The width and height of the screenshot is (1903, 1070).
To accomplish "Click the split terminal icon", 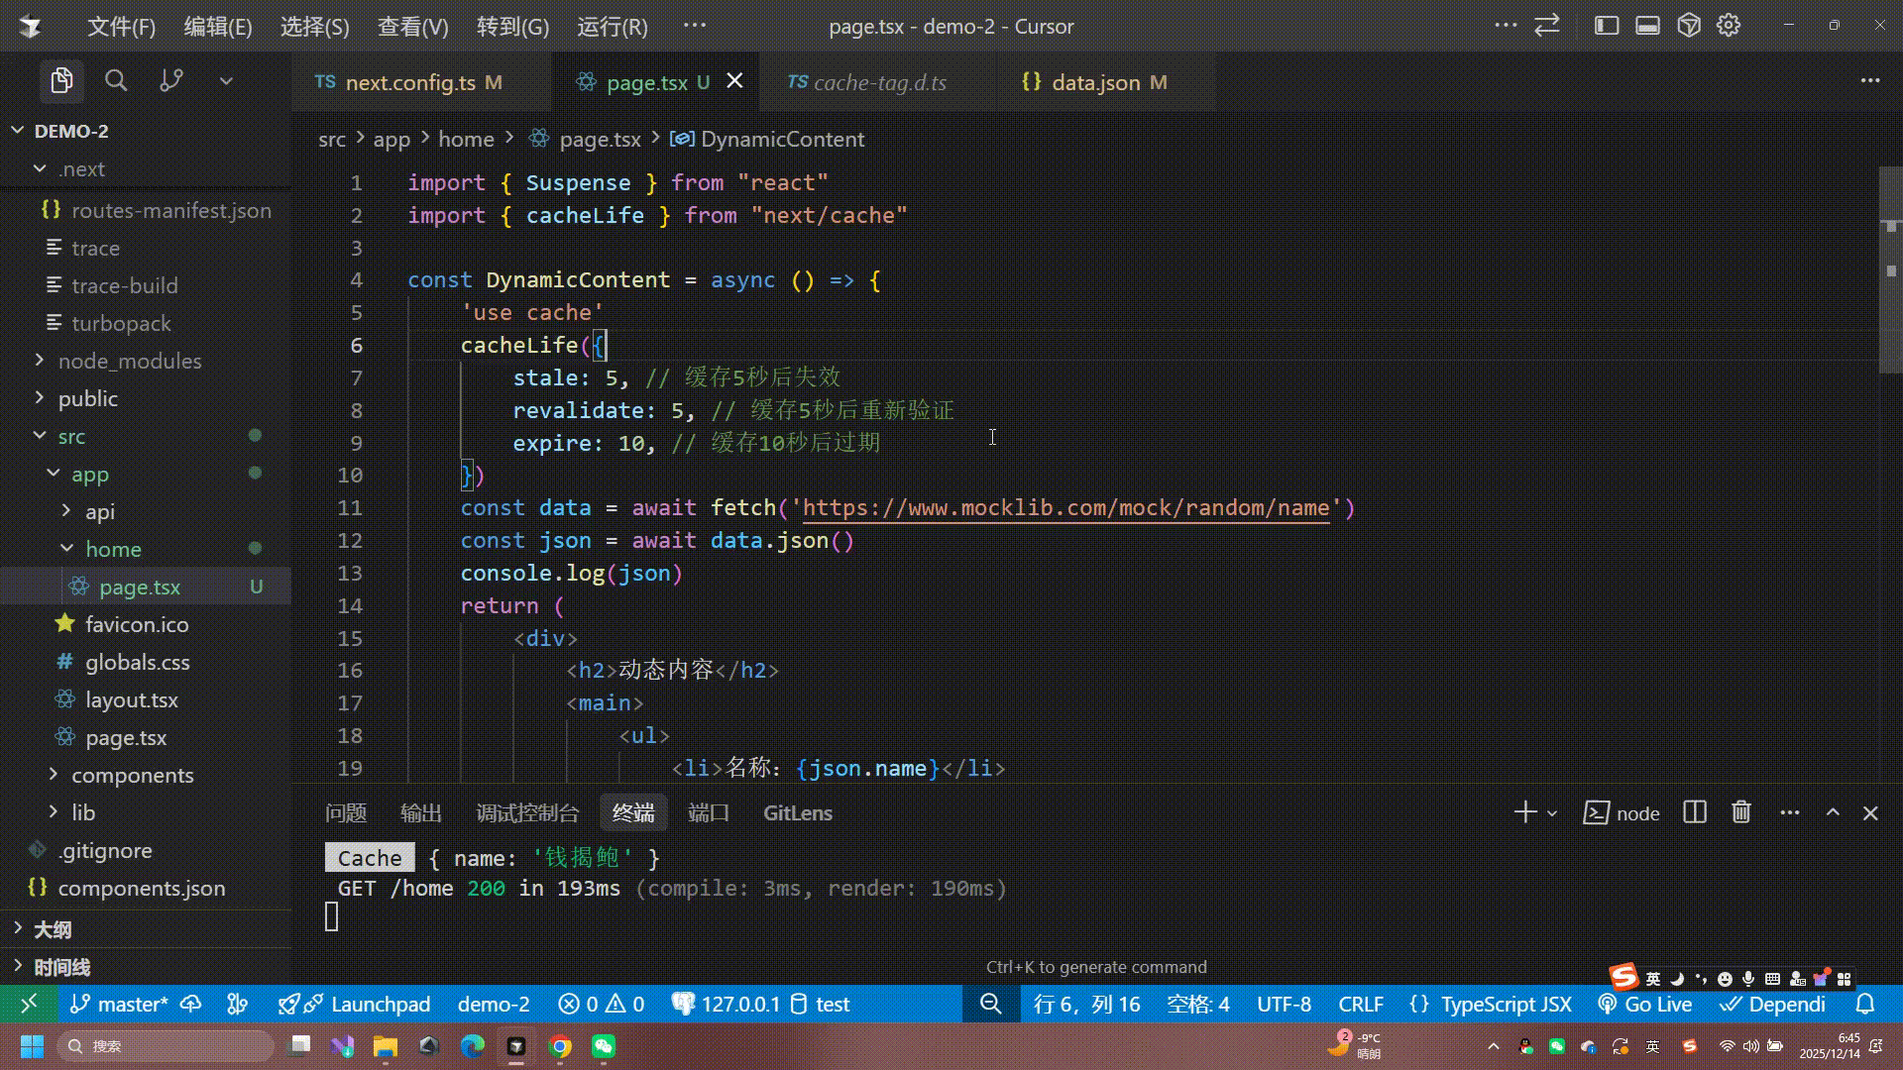I will pyautogui.click(x=1695, y=812).
